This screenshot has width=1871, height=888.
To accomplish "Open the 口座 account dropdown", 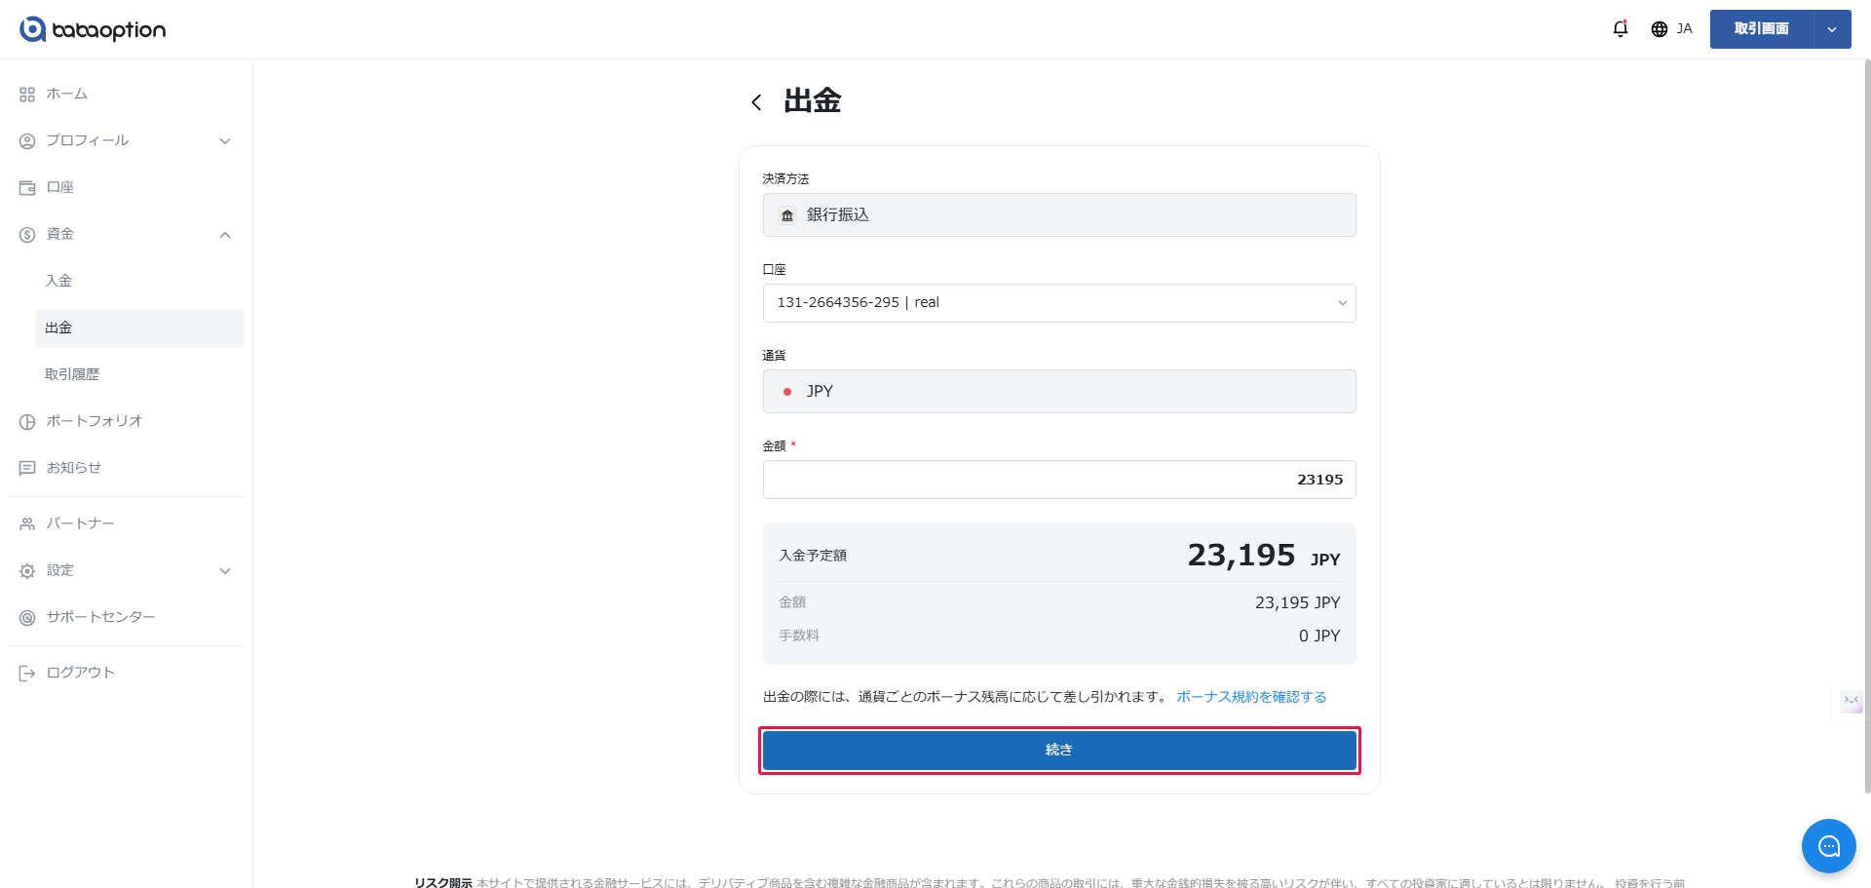I will coord(1058,303).
